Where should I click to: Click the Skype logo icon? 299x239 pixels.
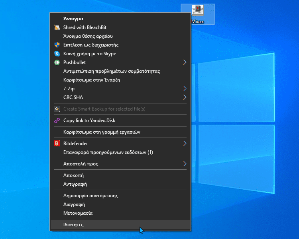point(57,54)
